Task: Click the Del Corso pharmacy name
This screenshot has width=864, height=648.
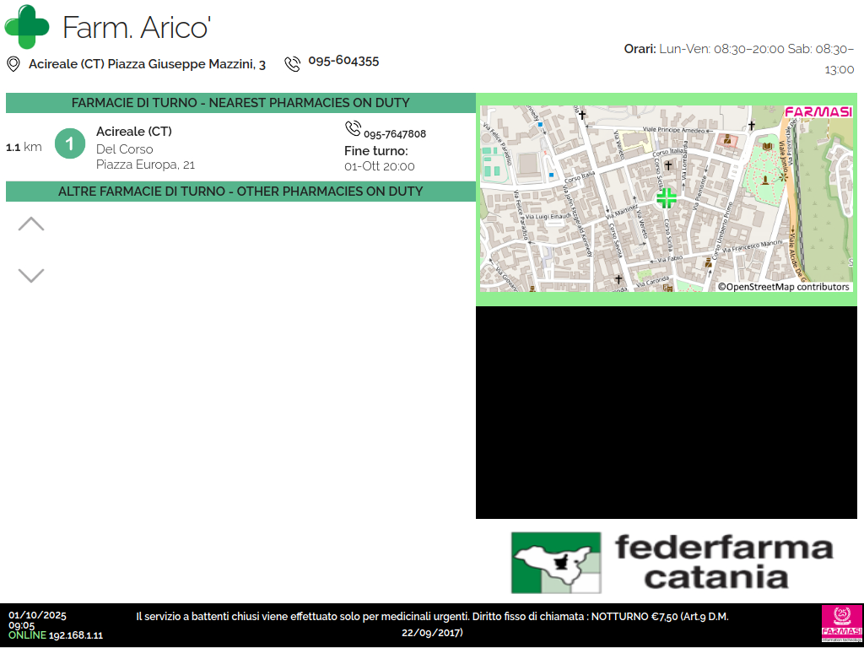Action: (x=125, y=149)
